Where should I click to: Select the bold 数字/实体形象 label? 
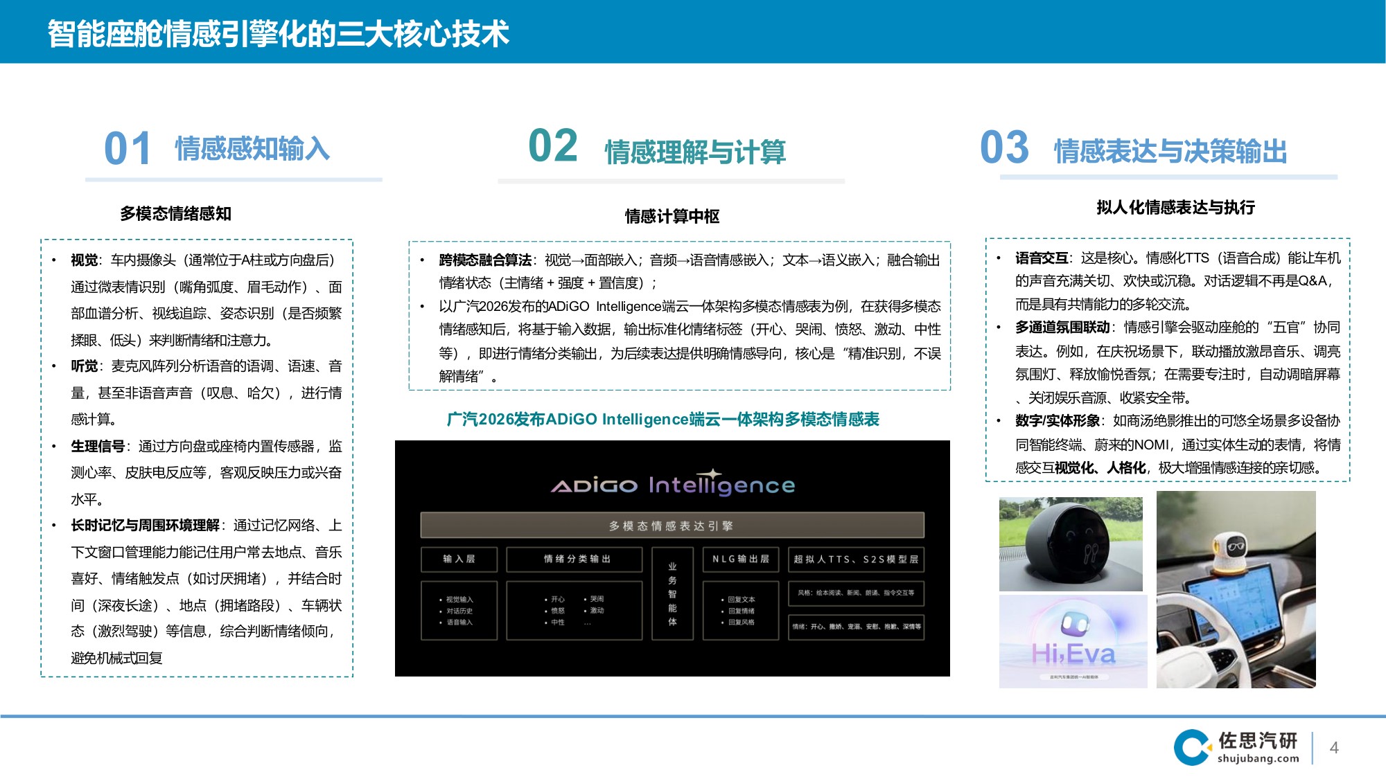[x=1058, y=421]
